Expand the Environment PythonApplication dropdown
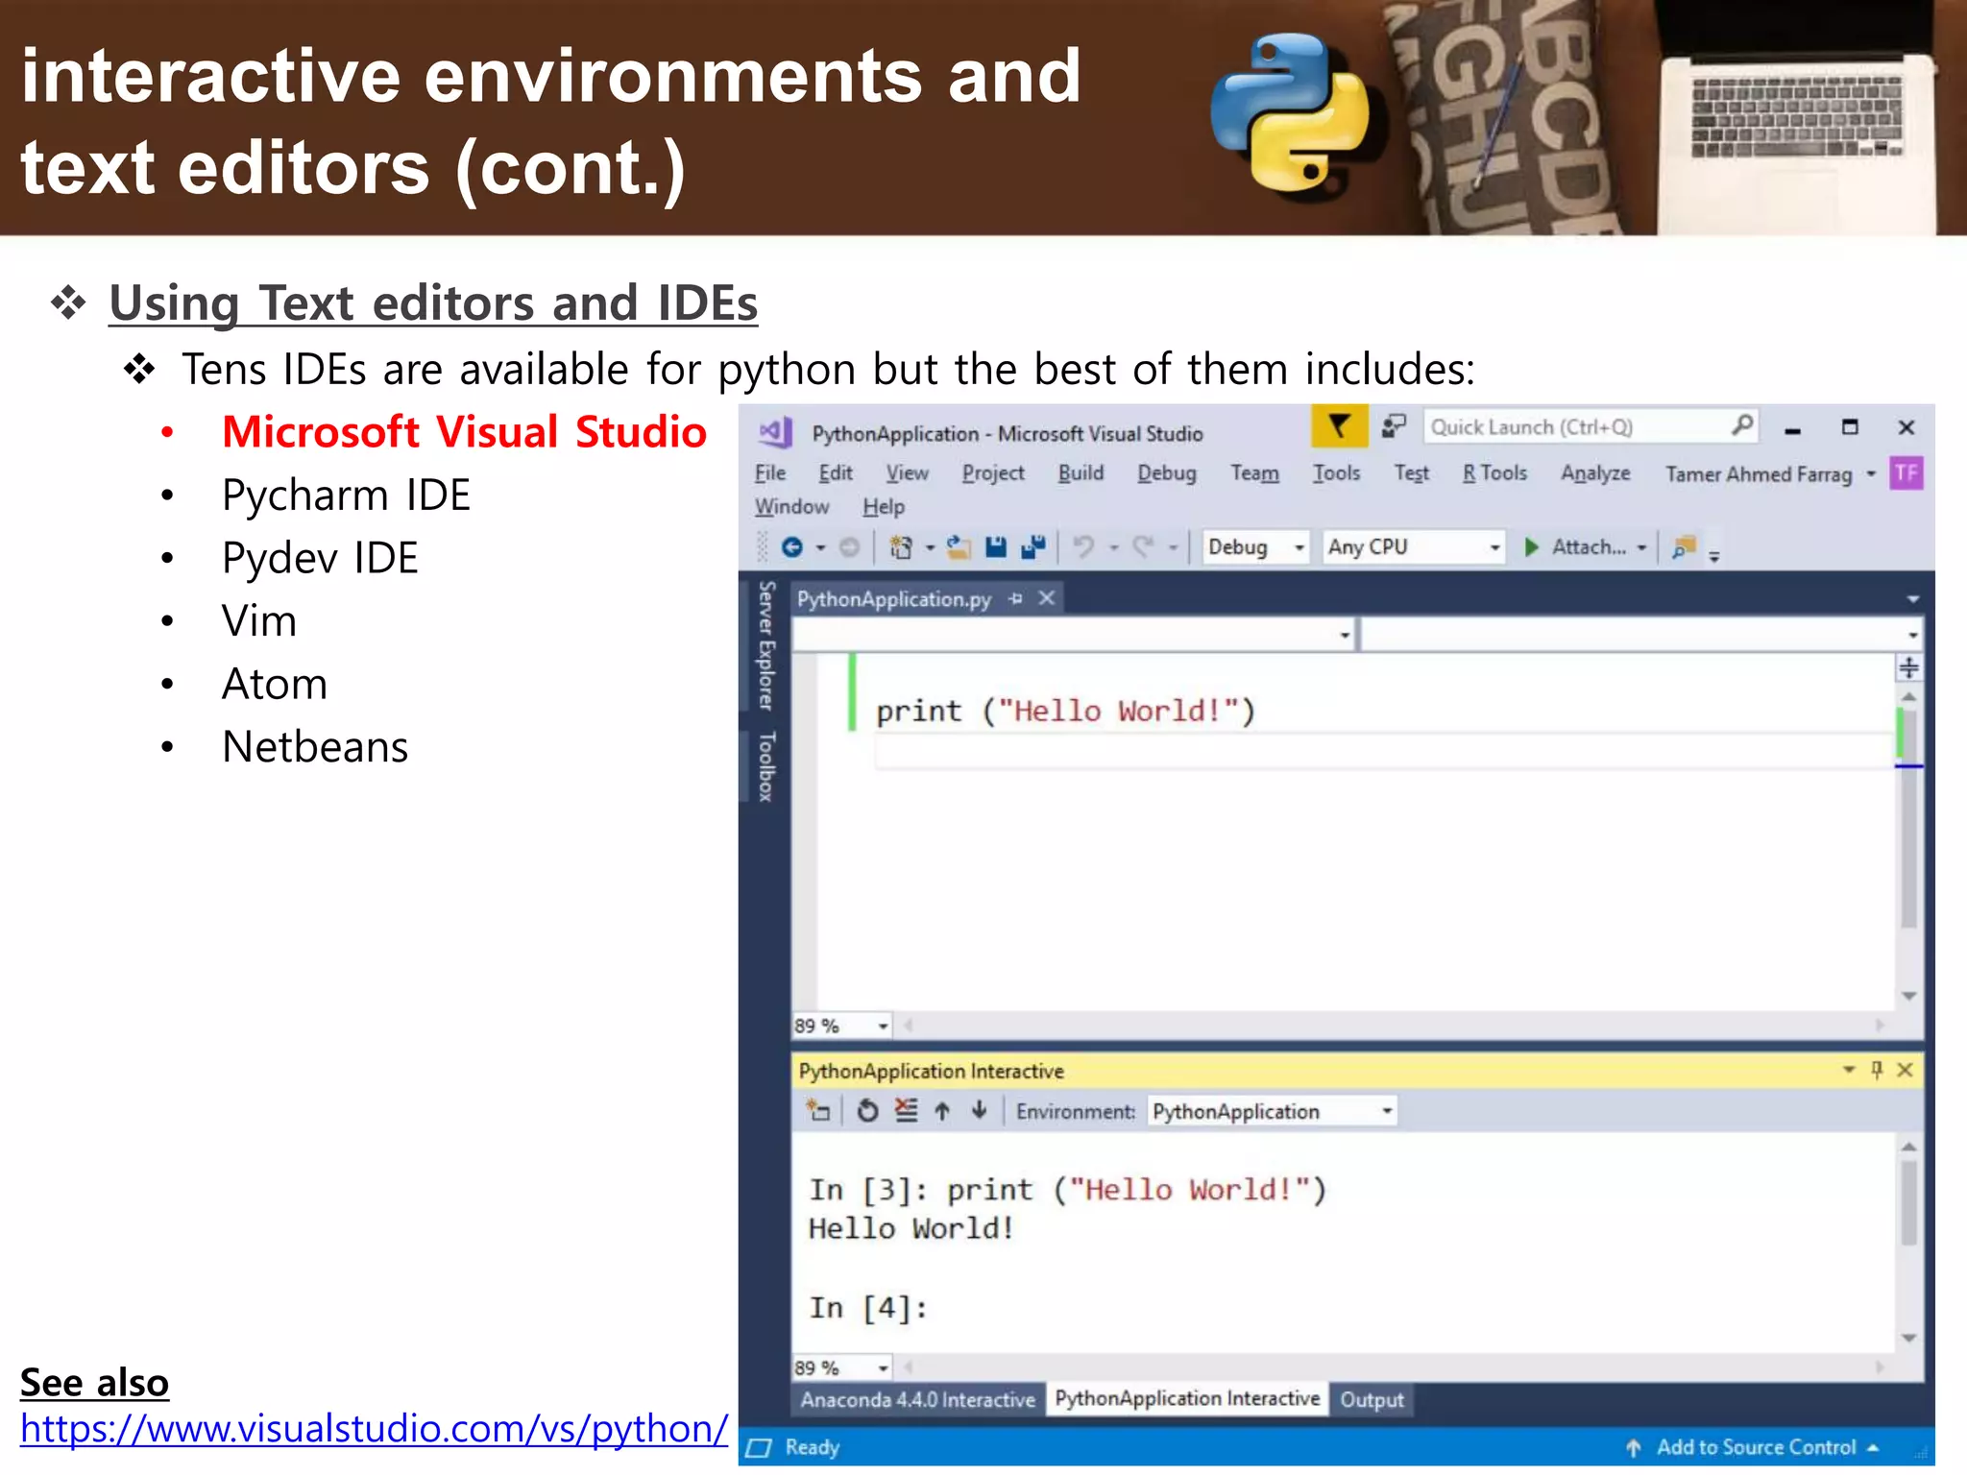Screen dimensions: 1967x1475 pos(1387,1111)
